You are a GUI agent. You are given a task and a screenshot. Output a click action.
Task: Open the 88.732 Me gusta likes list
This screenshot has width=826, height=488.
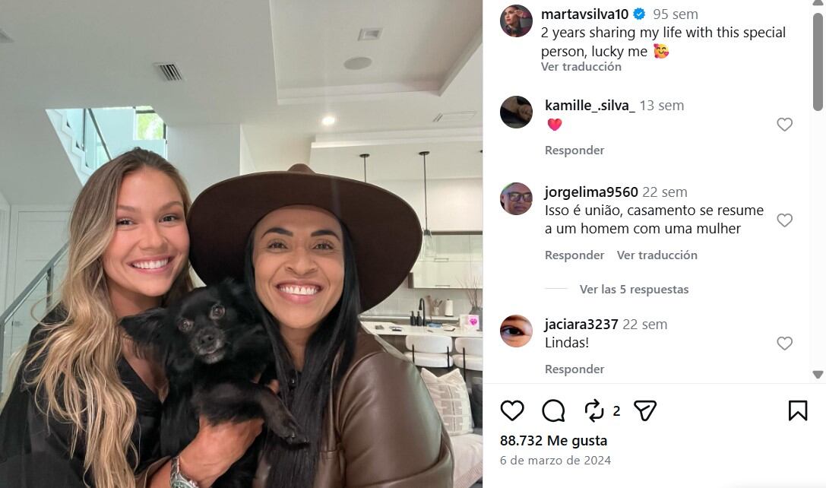pos(553,441)
